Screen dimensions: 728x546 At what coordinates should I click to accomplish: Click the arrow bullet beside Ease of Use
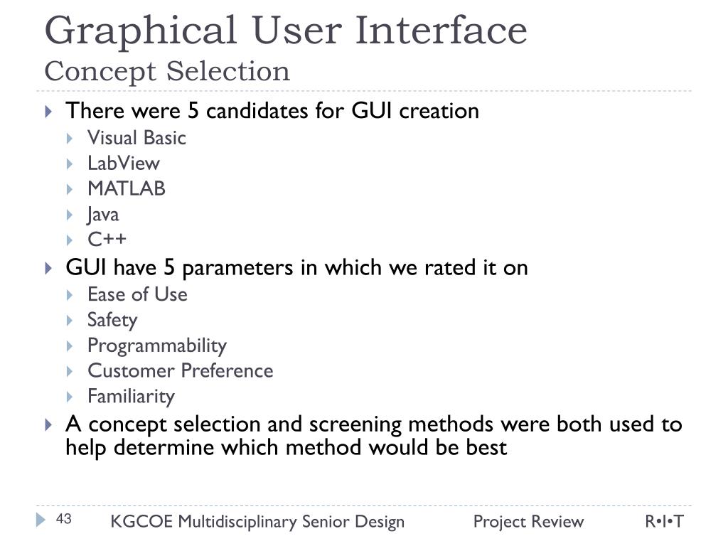[x=70, y=294]
